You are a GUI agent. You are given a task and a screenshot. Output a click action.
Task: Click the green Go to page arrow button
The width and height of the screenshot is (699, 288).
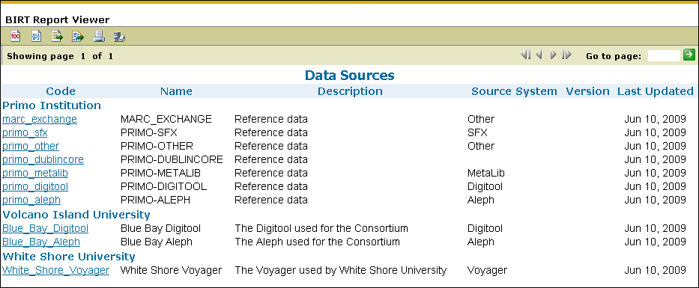click(689, 55)
